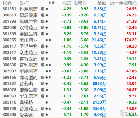Click the up-down arrow icon for 博瑞医药
The width and height of the screenshot is (140, 118).
(x=50, y=78)
